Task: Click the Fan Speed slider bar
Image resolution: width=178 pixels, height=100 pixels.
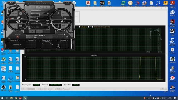Action: [39, 28]
